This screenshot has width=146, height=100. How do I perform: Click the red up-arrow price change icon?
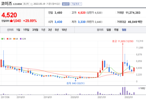coord(11,21)
